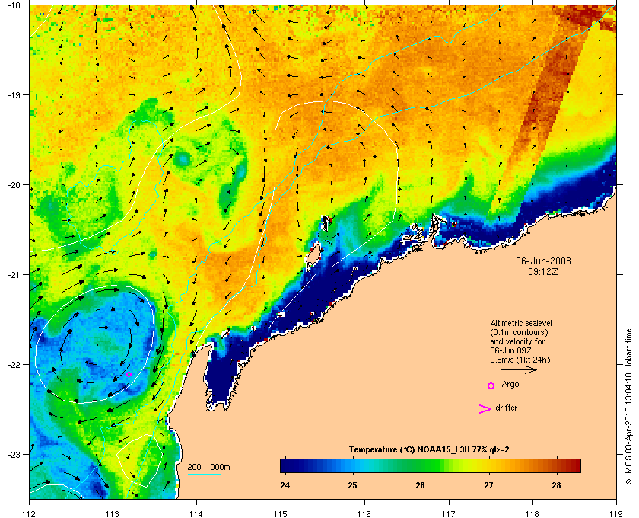Click the latitude axis label -22
639x518 pixels.
(x=14, y=364)
